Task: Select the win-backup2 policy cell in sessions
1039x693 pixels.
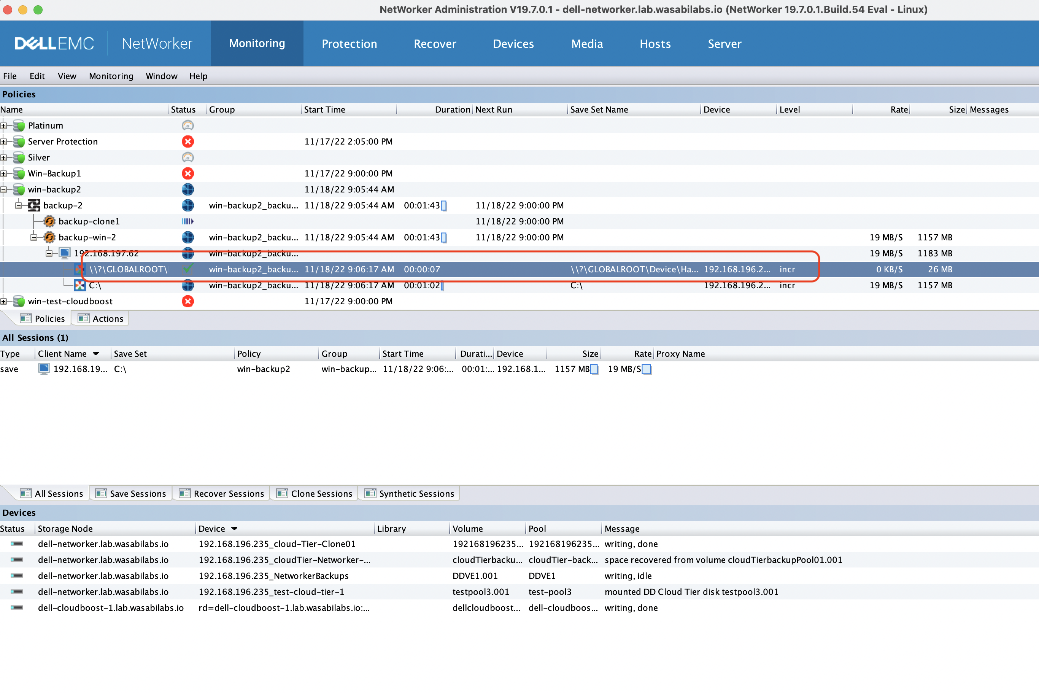Action: click(x=264, y=369)
